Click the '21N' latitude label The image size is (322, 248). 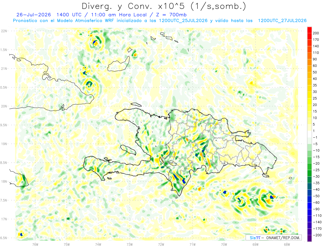coord(4,68)
